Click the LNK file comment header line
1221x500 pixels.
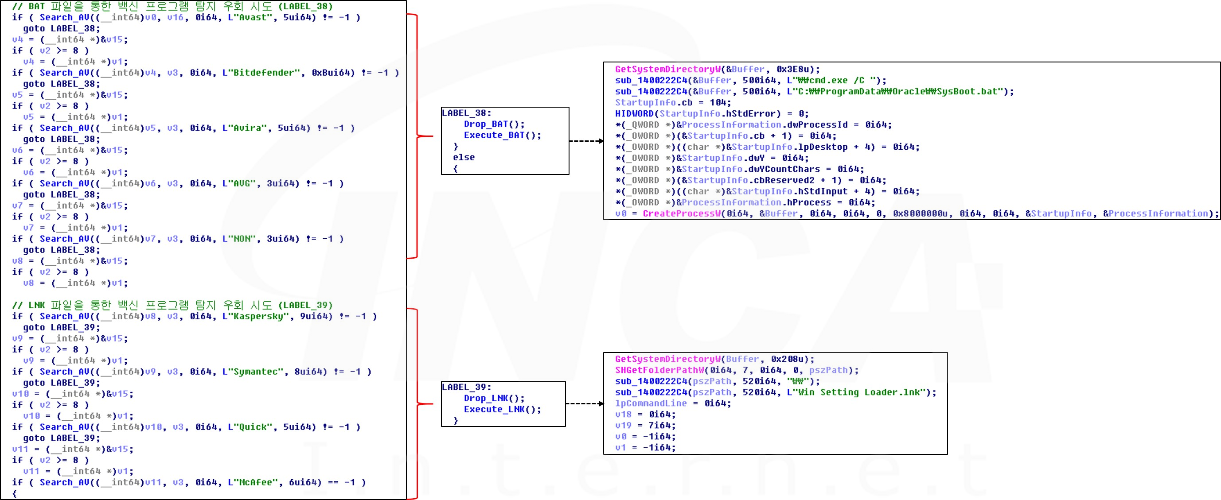point(172,306)
